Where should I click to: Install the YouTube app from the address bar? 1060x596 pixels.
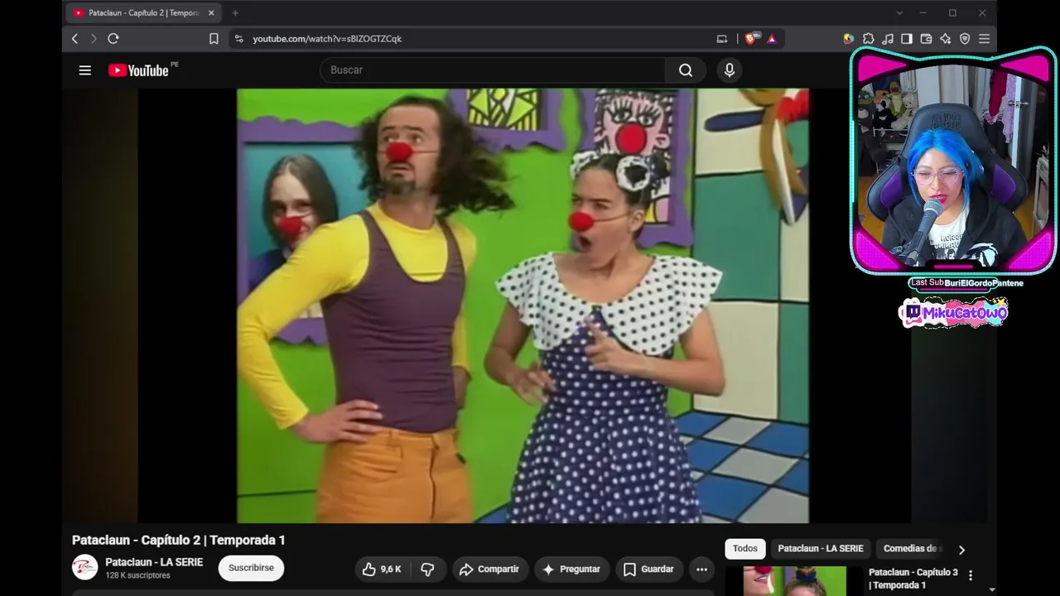(x=722, y=39)
